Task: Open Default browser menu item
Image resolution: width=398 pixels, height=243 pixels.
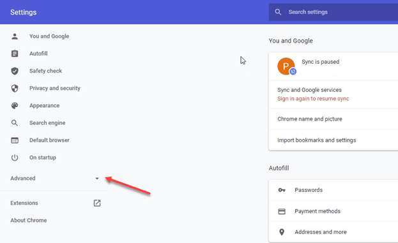Action: 49,140
